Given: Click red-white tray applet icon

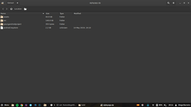Looking at the screenshot, I should (142, 105).
